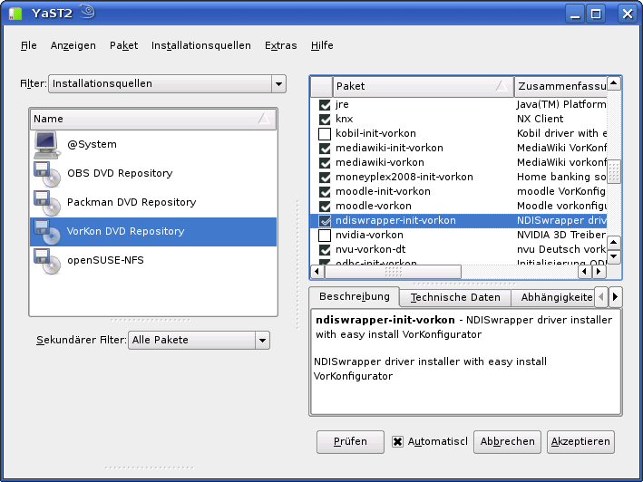Click the Prüfen button
This screenshot has height=482, width=643.
point(350,442)
